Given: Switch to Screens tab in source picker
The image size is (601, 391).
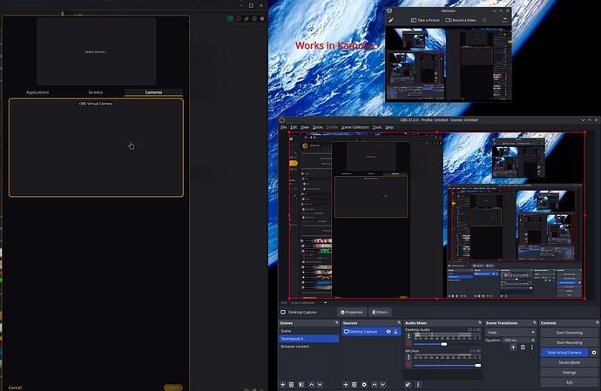Looking at the screenshot, I should coord(96,92).
